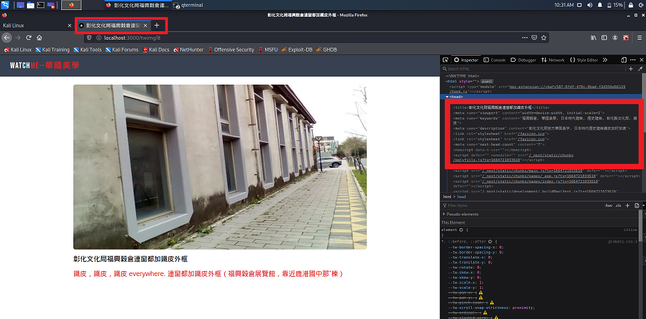Viewport: 646px width, 319px height.
Task: Reload the current page
Action: (29, 38)
